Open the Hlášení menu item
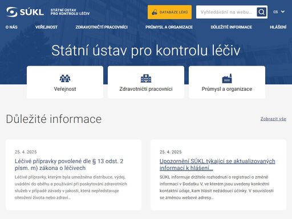Image resolution: width=292 pixels, height=219 pixels. coord(278,27)
